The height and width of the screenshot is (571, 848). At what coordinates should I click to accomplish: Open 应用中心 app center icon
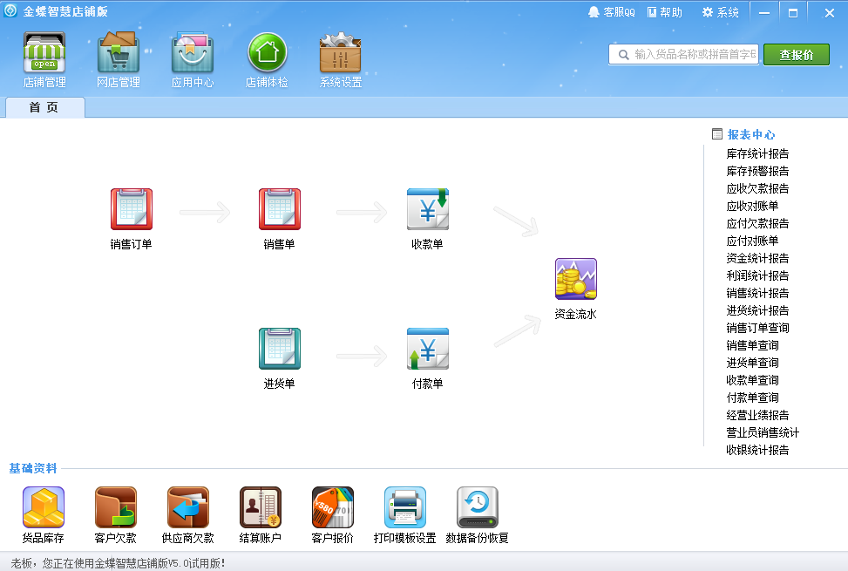[x=193, y=52]
